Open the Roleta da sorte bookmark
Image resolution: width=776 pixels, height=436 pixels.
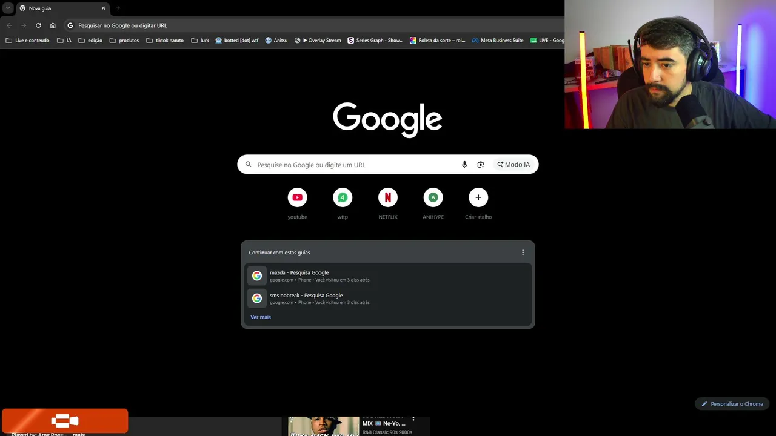point(437,41)
